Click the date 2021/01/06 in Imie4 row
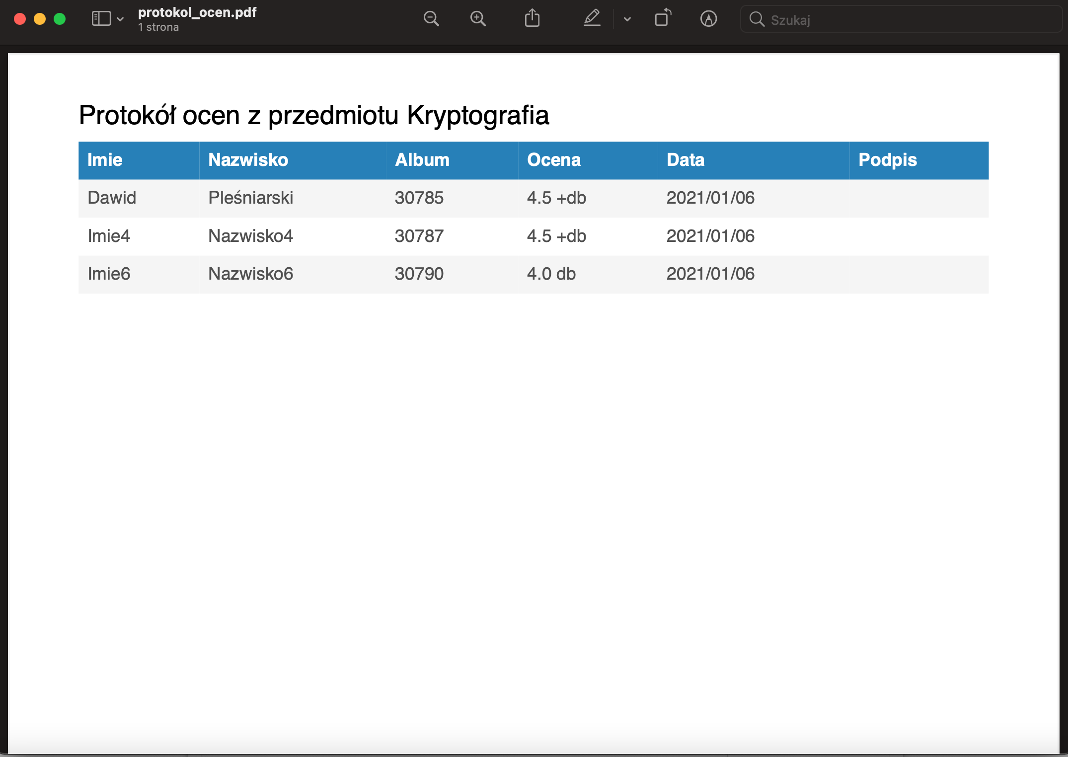 (x=710, y=236)
